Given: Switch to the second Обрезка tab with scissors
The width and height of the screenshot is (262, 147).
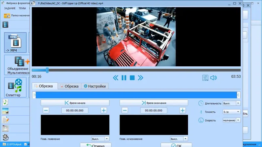Looking at the screenshot, I should (69, 86).
